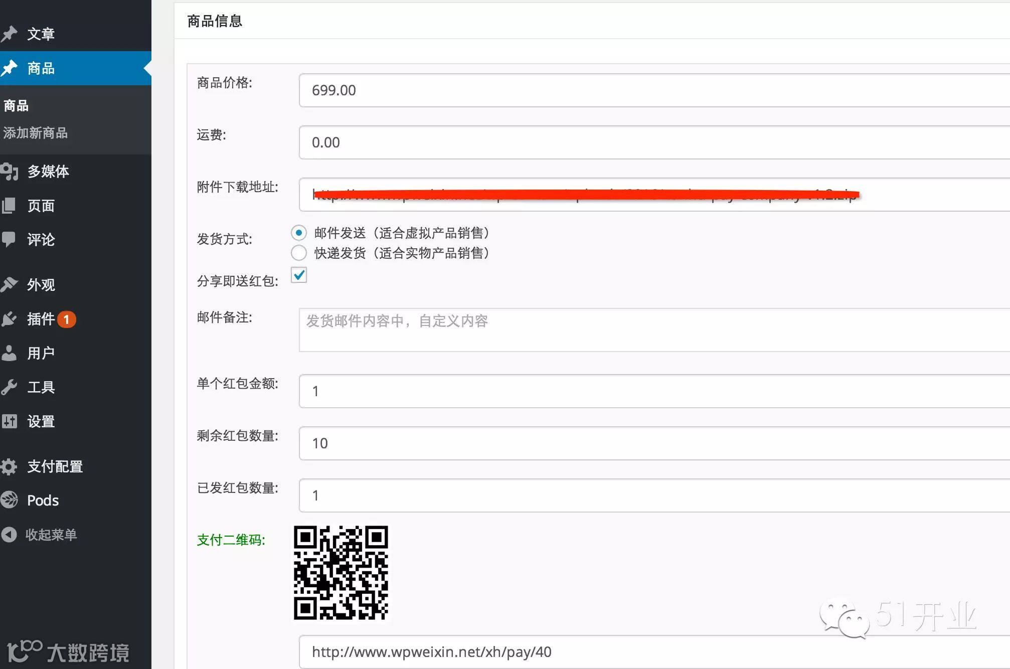The height and width of the screenshot is (669, 1010).
Task: Click the Pods leaf icon
Action: pos(9,500)
